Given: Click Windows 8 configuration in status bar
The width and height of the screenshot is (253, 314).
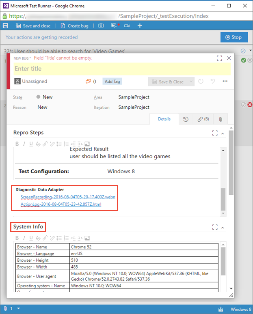Looking at the screenshot, I should tap(241, 309).
